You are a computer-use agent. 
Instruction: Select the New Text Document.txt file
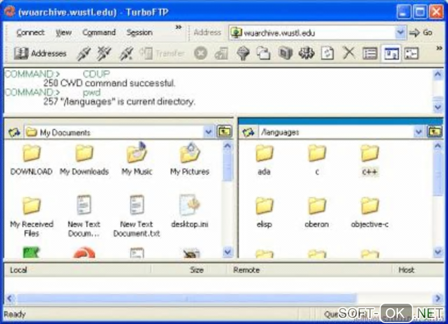[137, 216]
